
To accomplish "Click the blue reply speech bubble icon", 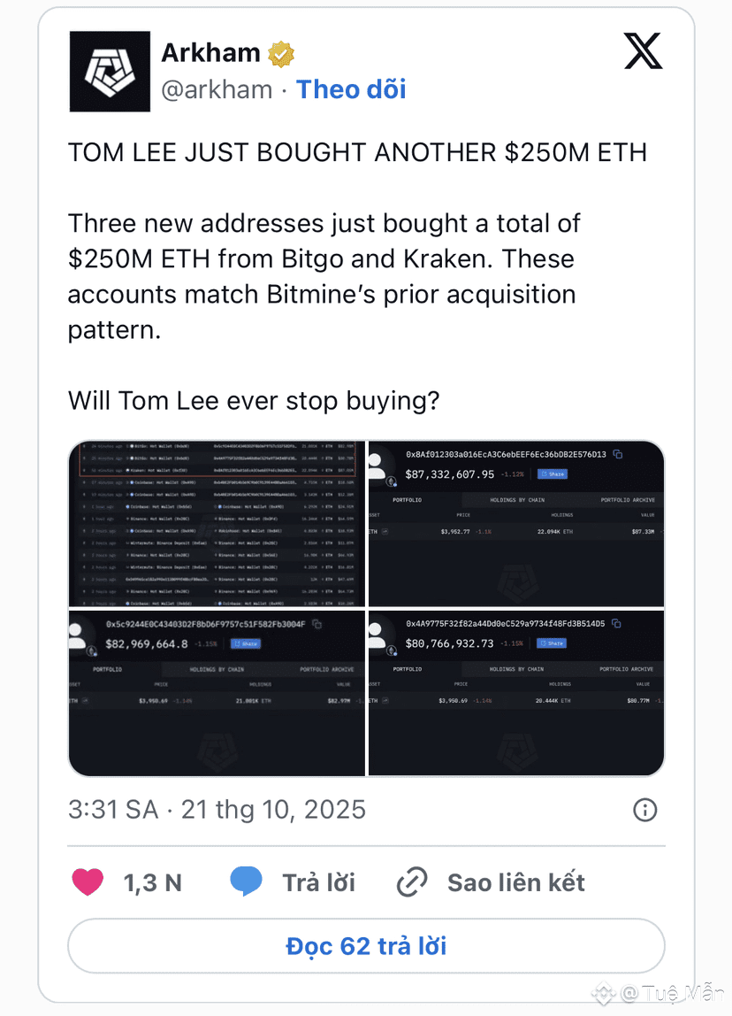I will 246,881.
